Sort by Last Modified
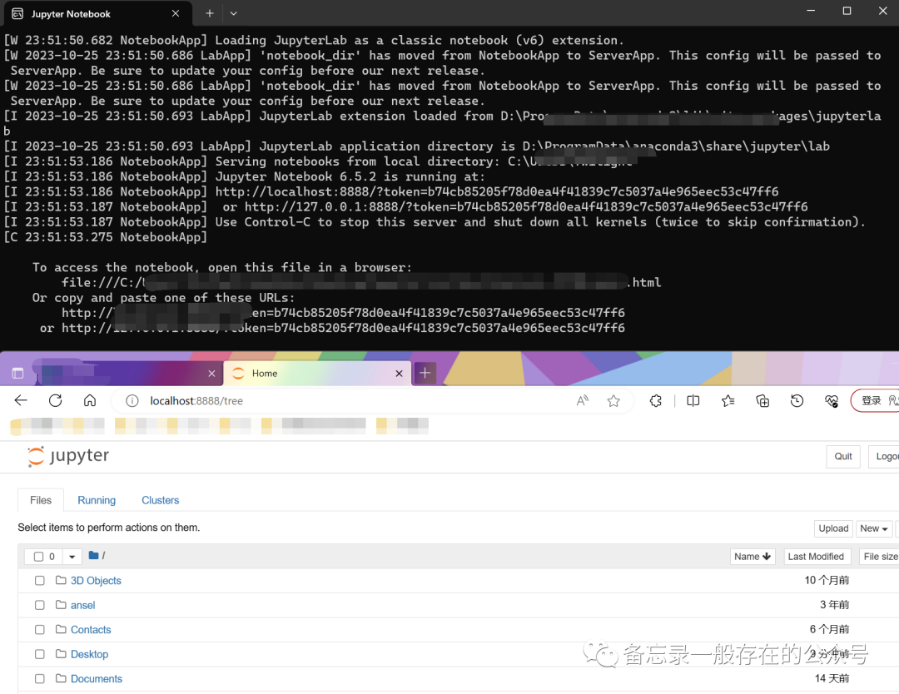This screenshot has height=694, width=899. [816, 557]
